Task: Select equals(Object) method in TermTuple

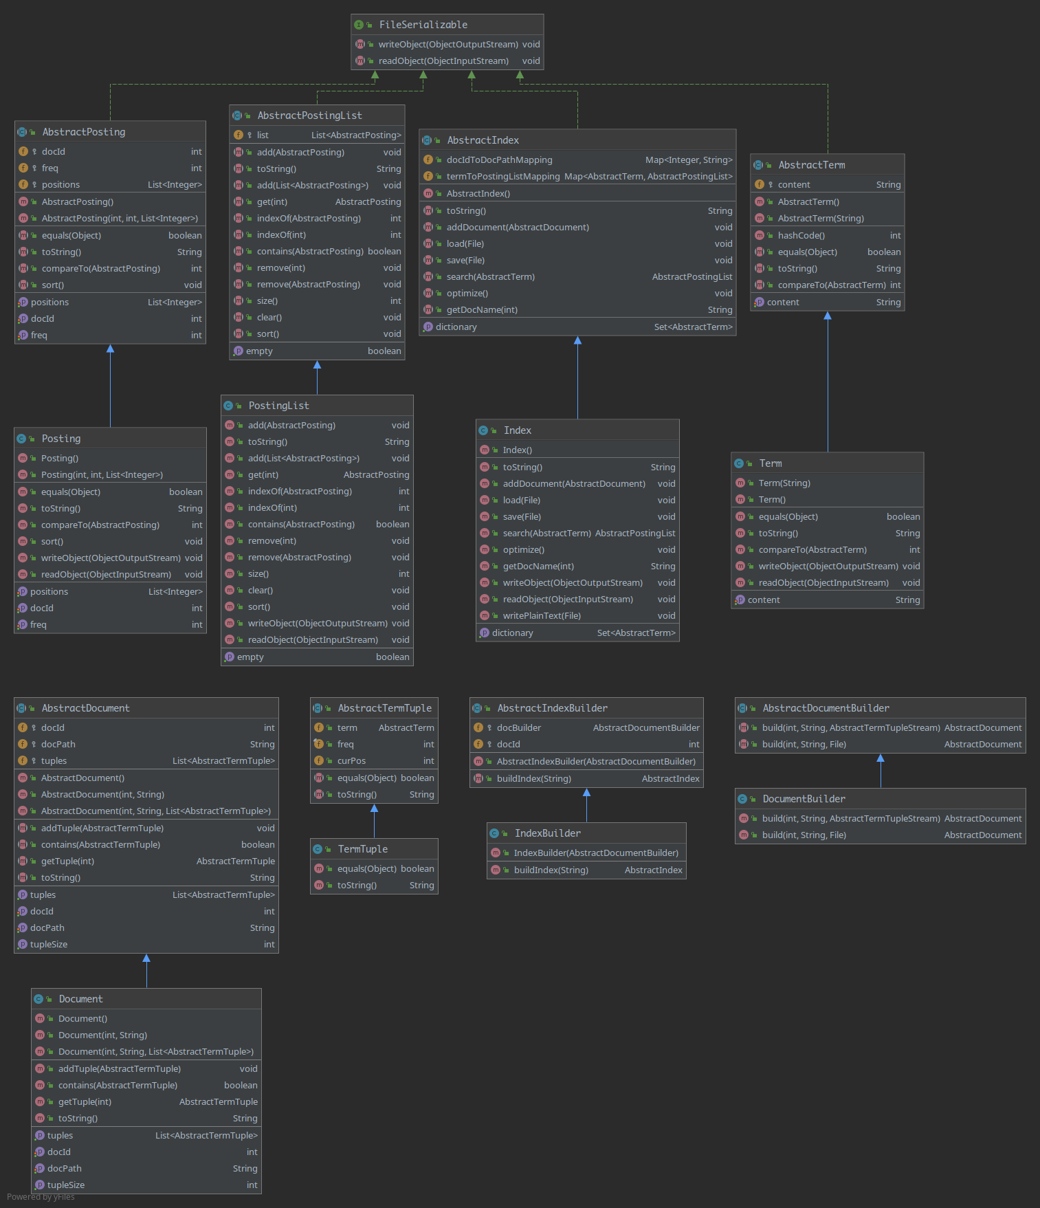Action: pos(374,869)
